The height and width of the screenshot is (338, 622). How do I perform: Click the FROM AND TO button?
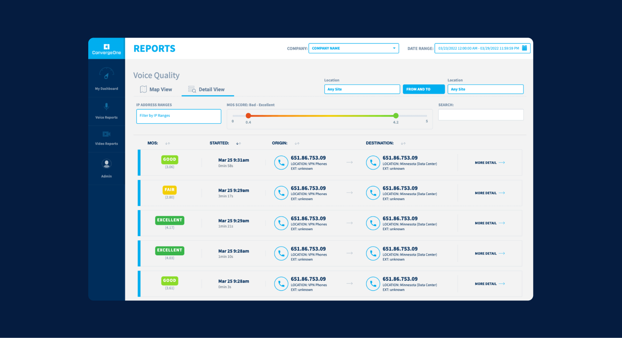coord(424,89)
